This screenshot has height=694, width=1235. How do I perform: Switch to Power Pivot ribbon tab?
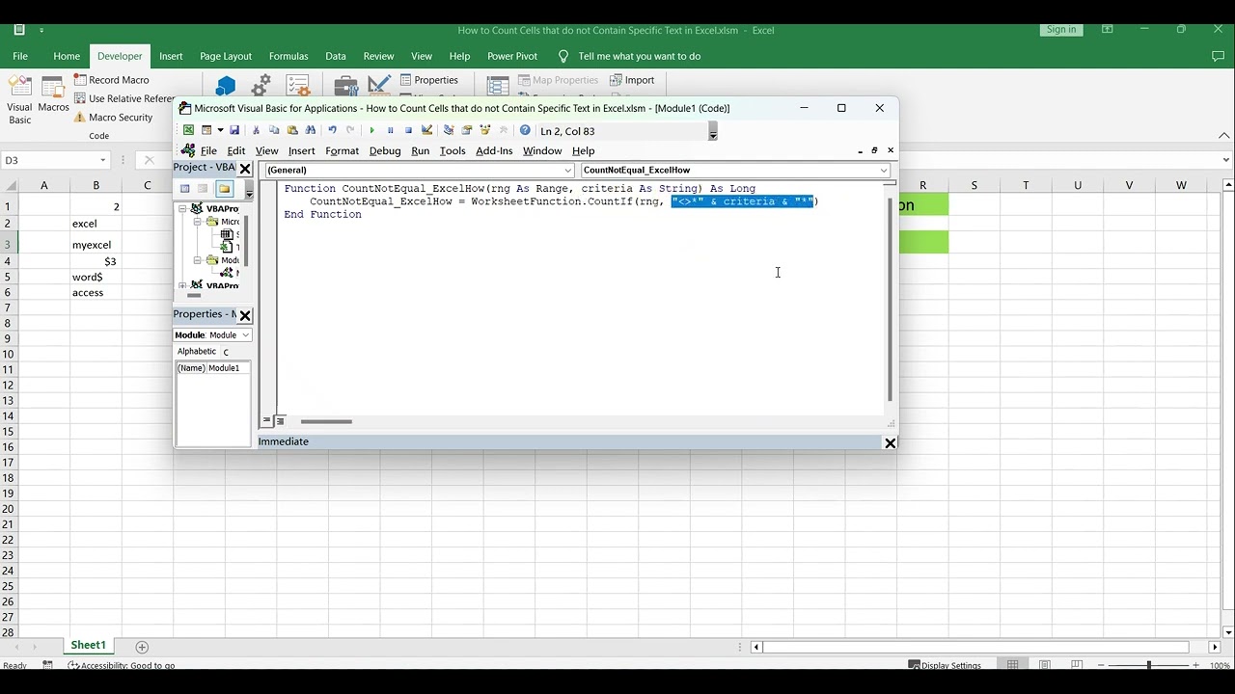point(512,56)
